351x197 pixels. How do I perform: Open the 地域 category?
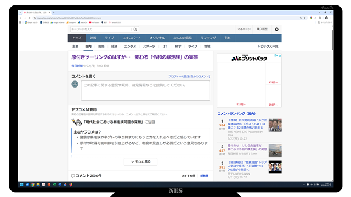click(207, 46)
